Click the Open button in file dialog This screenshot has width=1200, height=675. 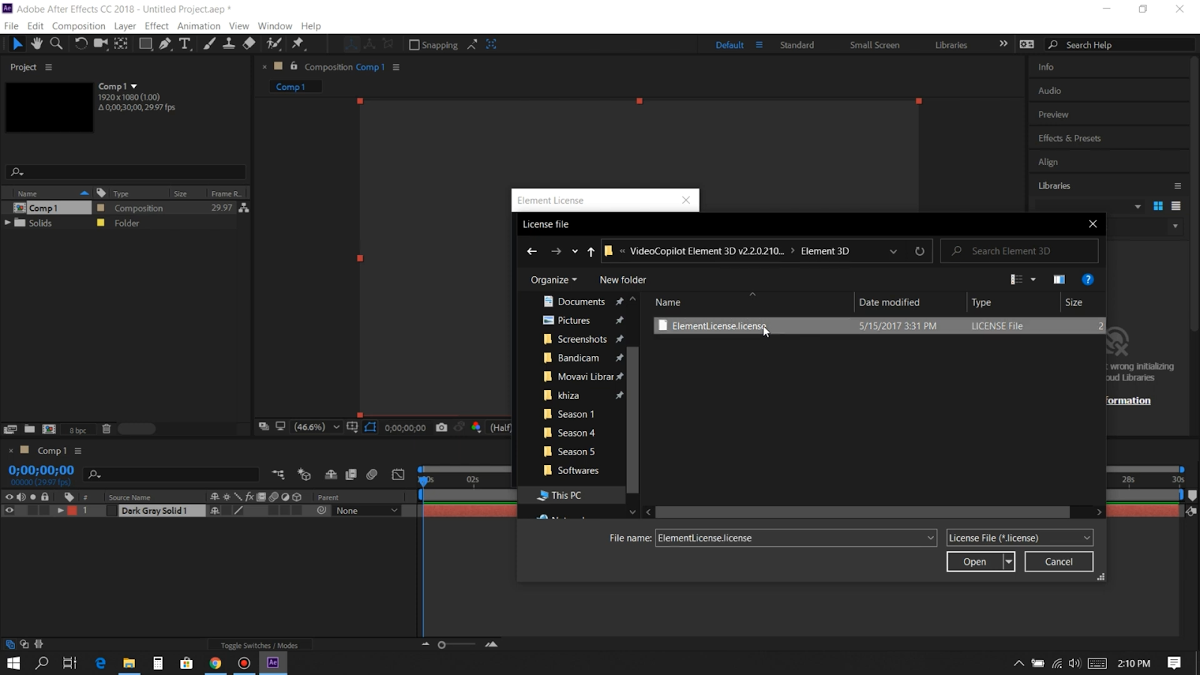point(974,562)
